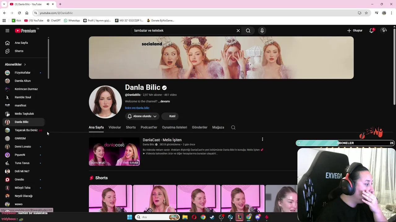Screen dimensions: 396x222
Task: Switch to Videolar tab
Action: tap(115, 127)
